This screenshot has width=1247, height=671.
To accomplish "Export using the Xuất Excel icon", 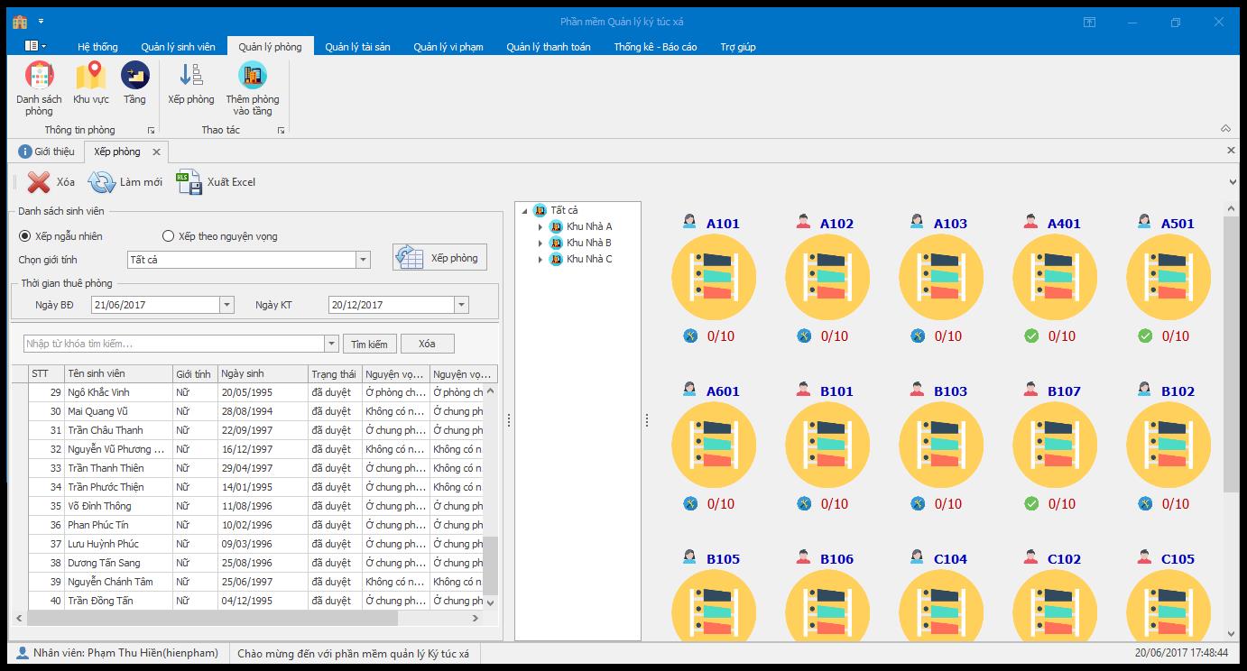I will (189, 182).
